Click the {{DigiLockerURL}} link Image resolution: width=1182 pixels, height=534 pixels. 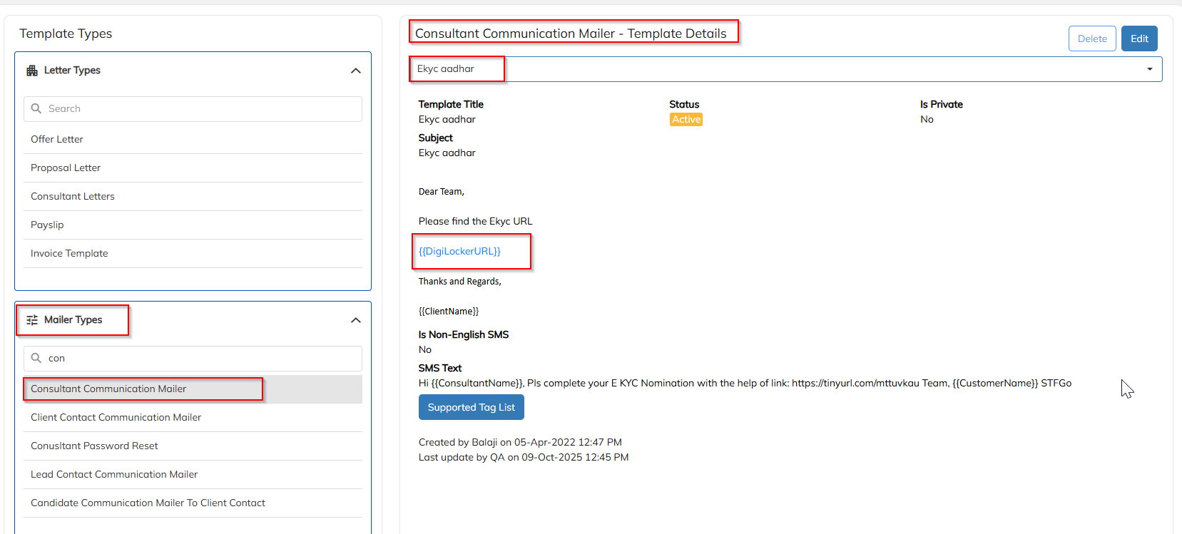point(459,251)
